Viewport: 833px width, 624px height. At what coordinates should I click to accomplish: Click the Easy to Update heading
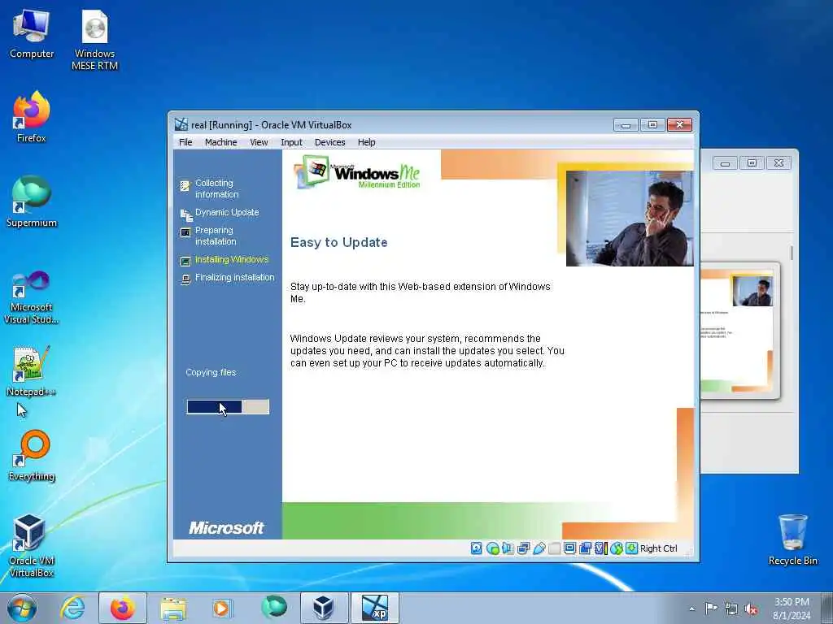coord(339,242)
